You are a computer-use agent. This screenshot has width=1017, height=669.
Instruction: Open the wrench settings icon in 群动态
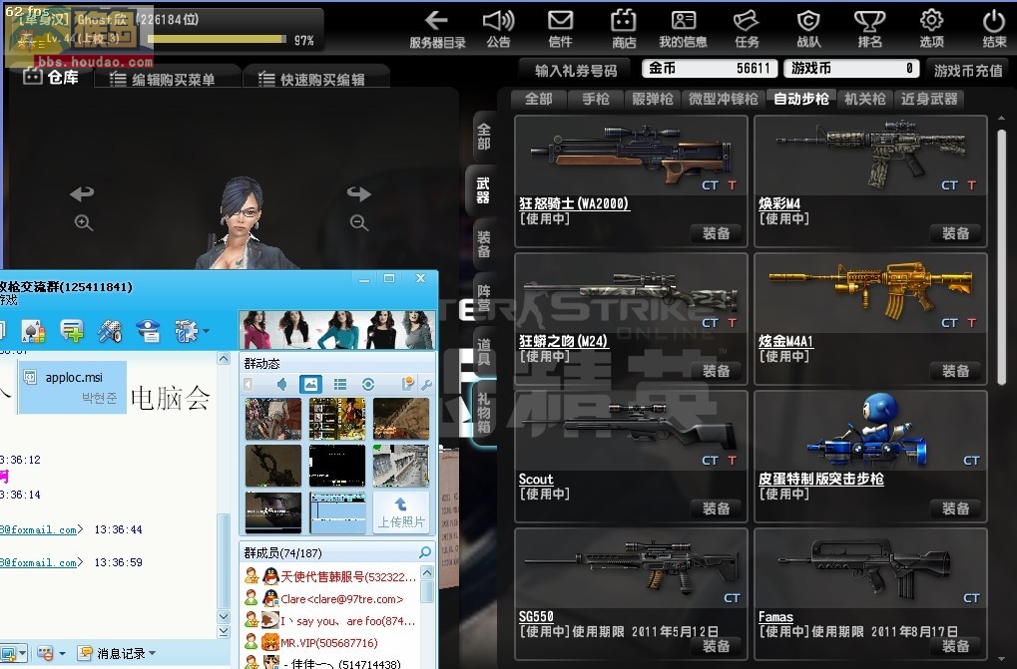[x=426, y=385]
